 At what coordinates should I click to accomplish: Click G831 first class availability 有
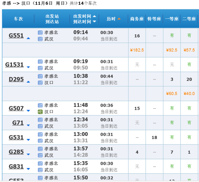[x=172, y=166]
